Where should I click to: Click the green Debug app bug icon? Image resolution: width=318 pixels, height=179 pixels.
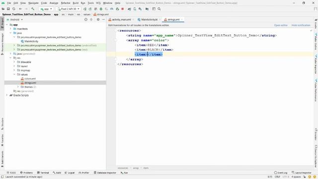pyautogui.click(x=101, y=9)
